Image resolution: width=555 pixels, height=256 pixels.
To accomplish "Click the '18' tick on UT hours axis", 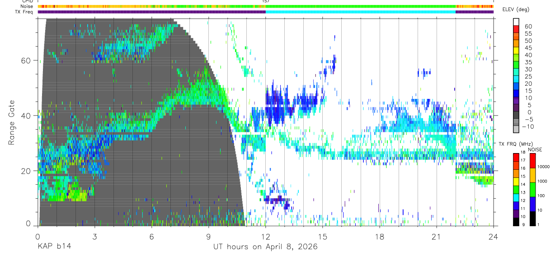I will 379,236.
